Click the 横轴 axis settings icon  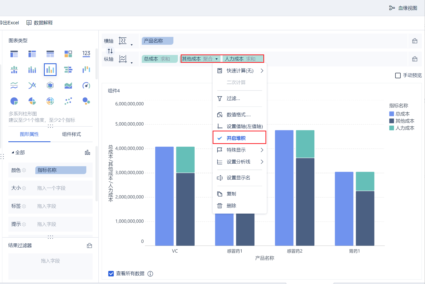[x=122, y=41]
